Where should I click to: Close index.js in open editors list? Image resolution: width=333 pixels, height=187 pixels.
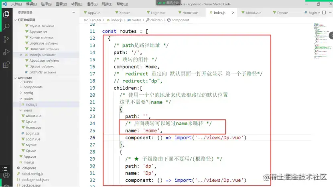point(21,55)
